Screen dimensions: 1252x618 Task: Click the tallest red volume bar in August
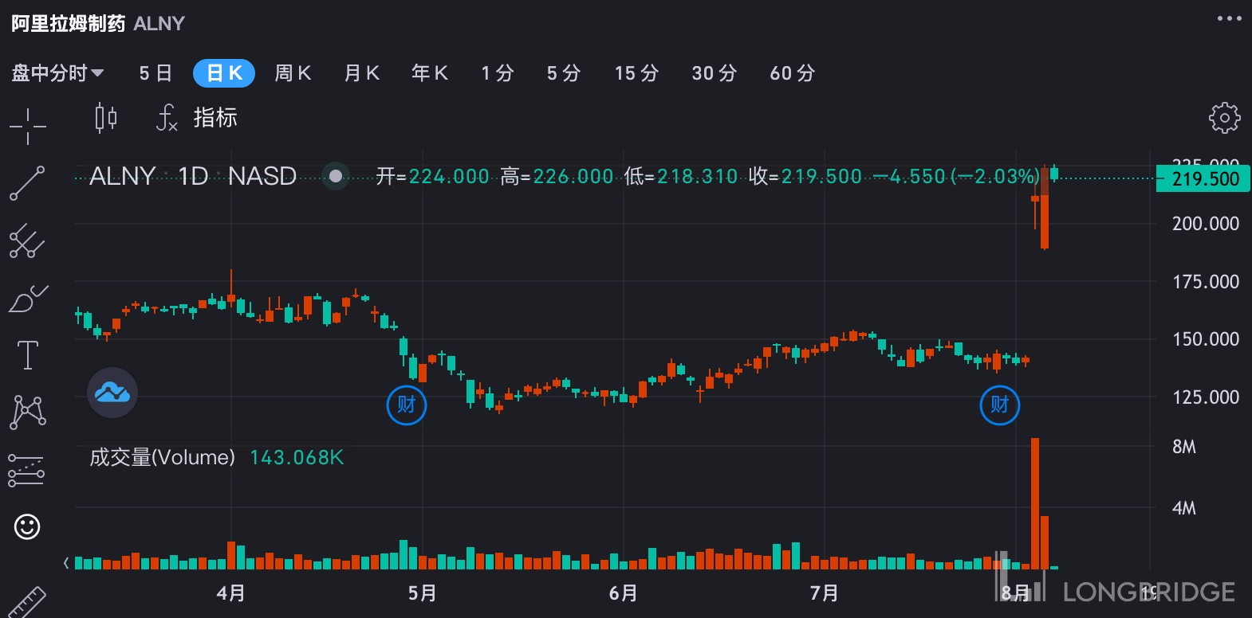[x=1035, y=503]
